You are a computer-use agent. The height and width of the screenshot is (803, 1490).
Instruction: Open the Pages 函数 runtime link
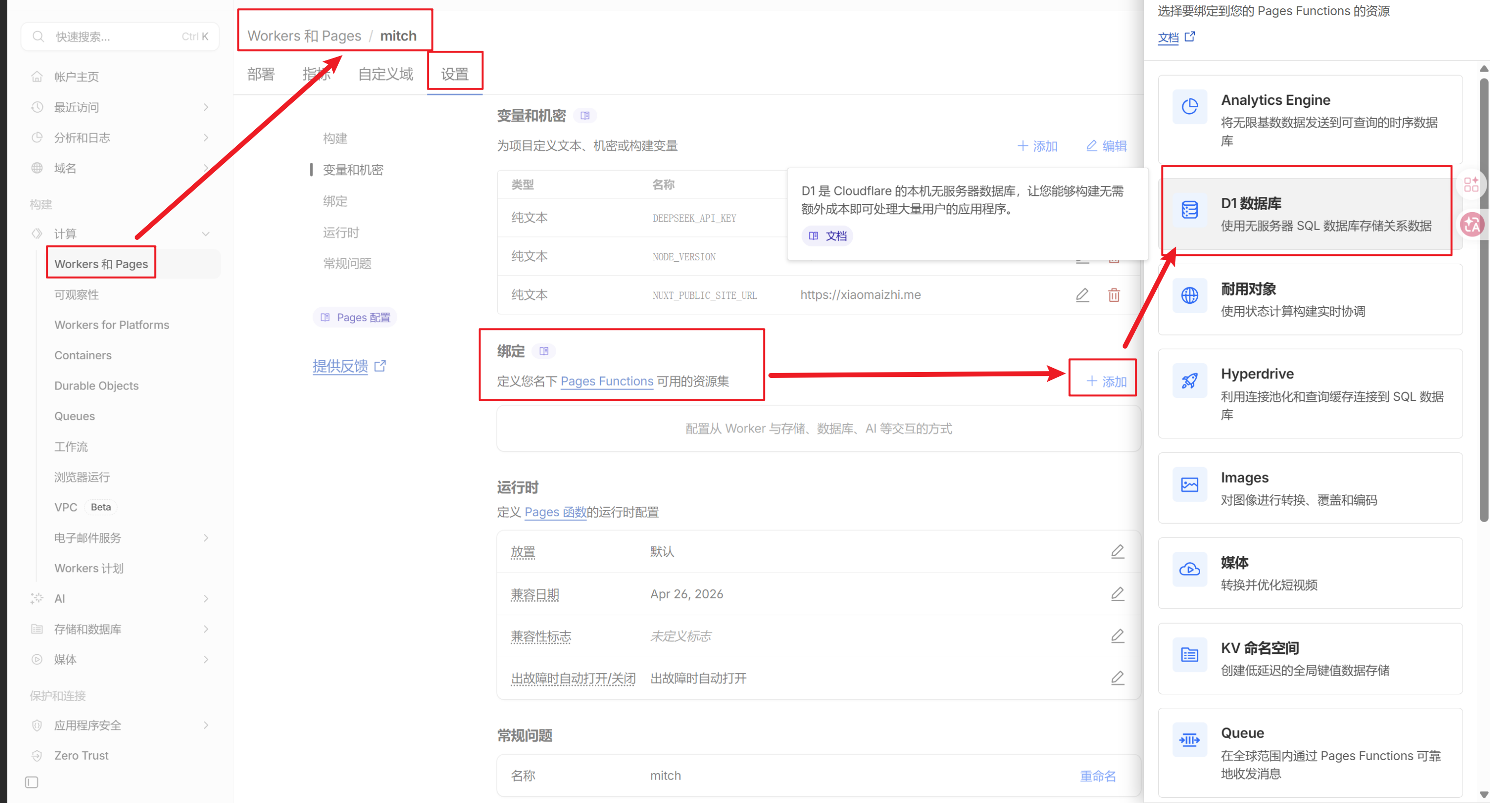[x=555, y=512]
